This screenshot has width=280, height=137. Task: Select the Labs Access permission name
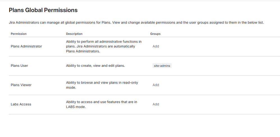click(x=21, y=104)
